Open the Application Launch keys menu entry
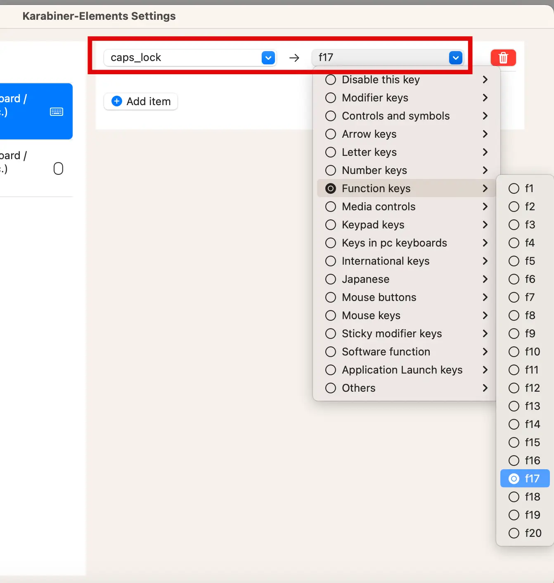 (x=406, y=370)
